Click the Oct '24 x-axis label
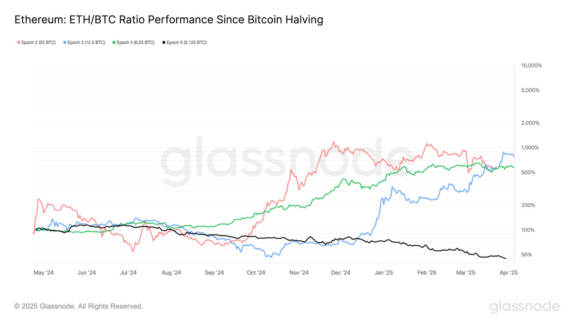Image resolution: width=575 pixels, height=323 pixels. tap(256, 272)
